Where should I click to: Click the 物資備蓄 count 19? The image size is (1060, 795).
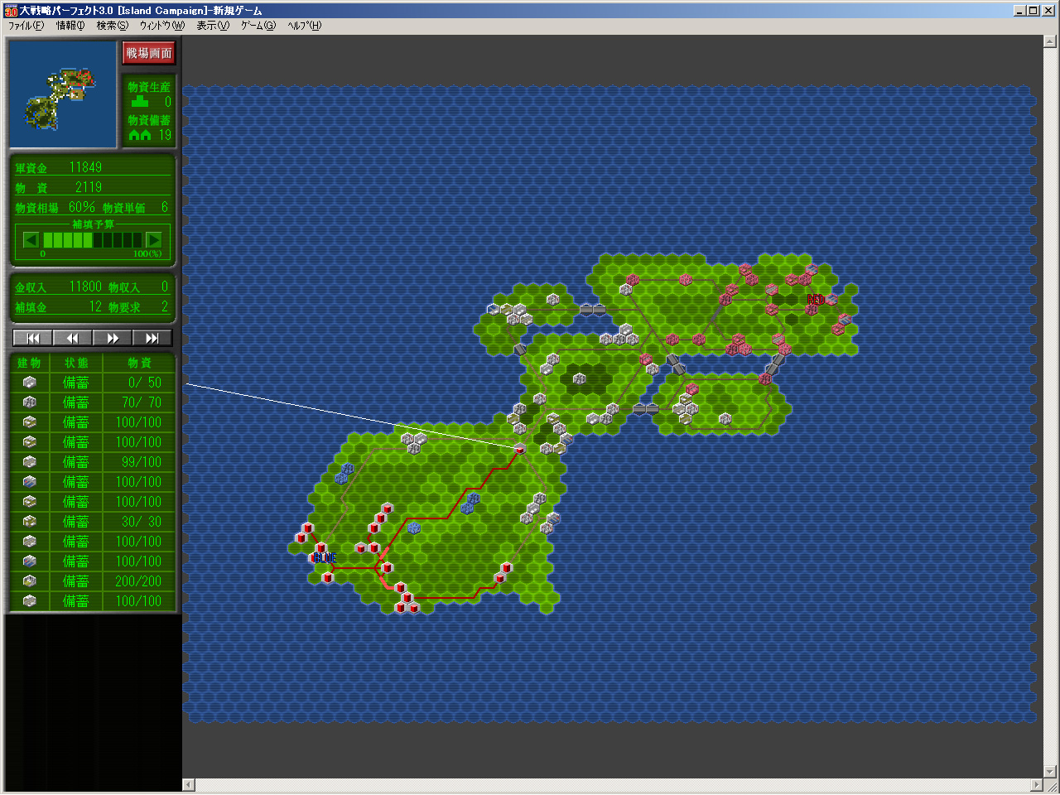(165, 135)
